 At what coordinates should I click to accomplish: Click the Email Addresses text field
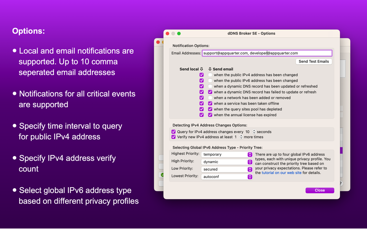coord(267,53)
